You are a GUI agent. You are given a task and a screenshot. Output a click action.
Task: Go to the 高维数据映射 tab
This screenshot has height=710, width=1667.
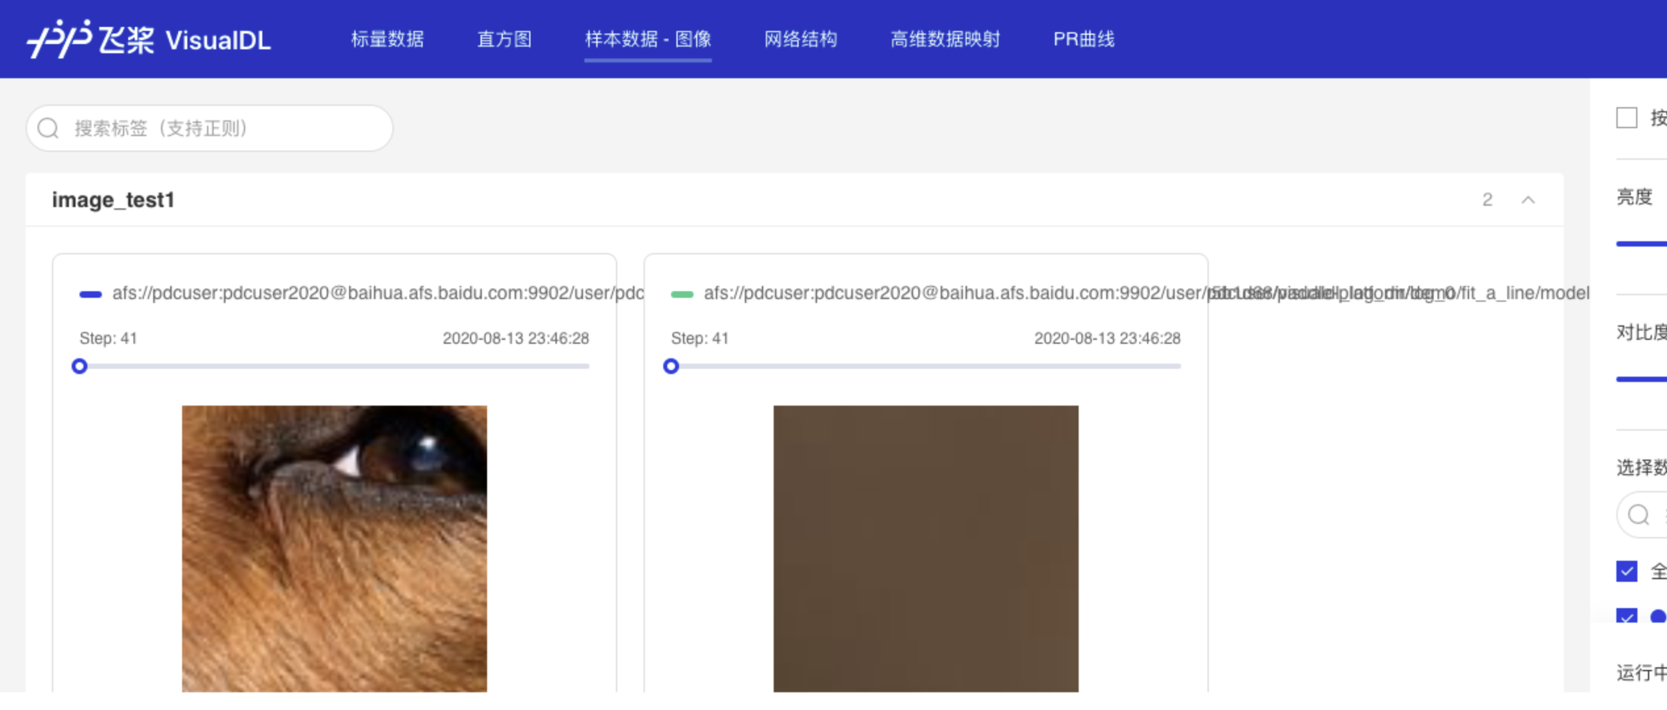coord(945,39)
